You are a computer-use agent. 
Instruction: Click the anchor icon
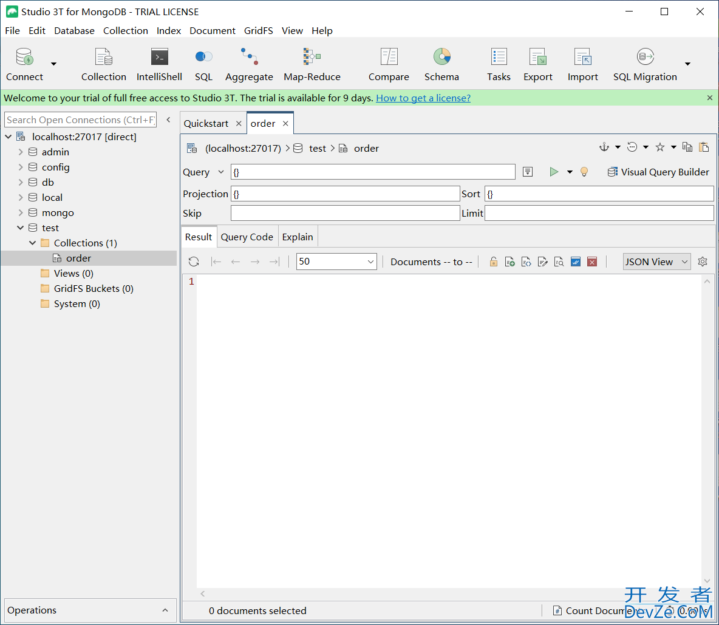604,147
